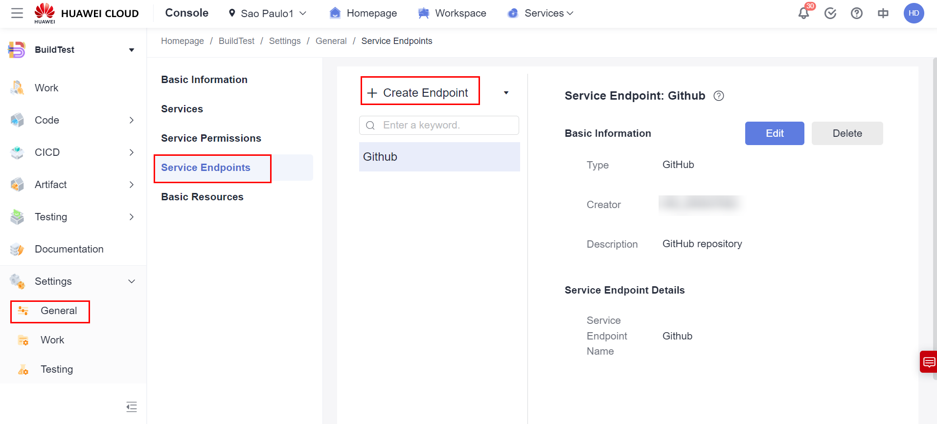937x424 pixels.
Task: Open the red feedback chat widget
Action: coord(928,362)
